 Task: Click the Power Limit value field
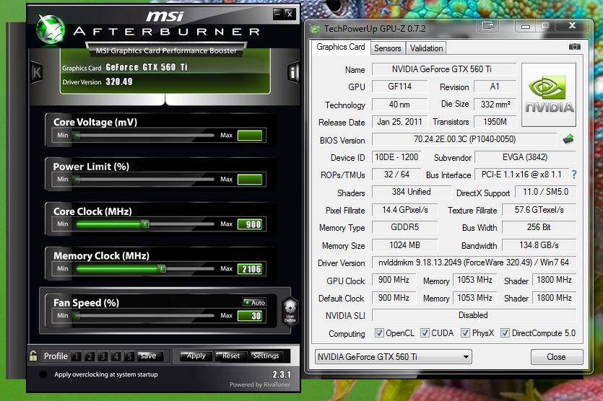250,180
